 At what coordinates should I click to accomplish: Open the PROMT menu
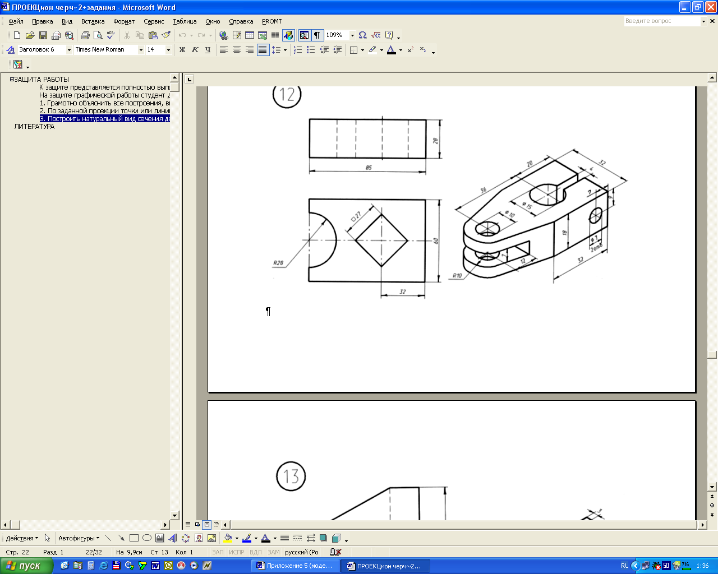pyautogui.click(x=272, y=21)
